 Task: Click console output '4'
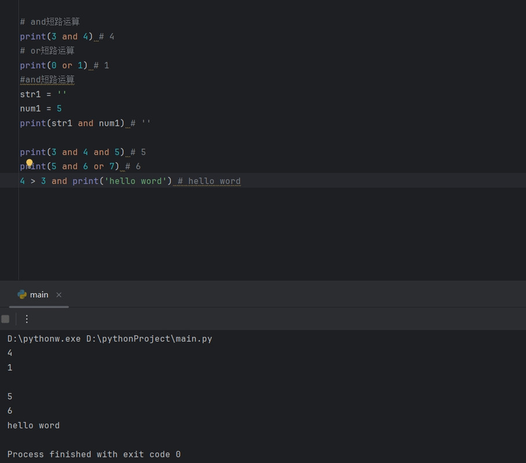pyautogui.click(x=10, y=353)
